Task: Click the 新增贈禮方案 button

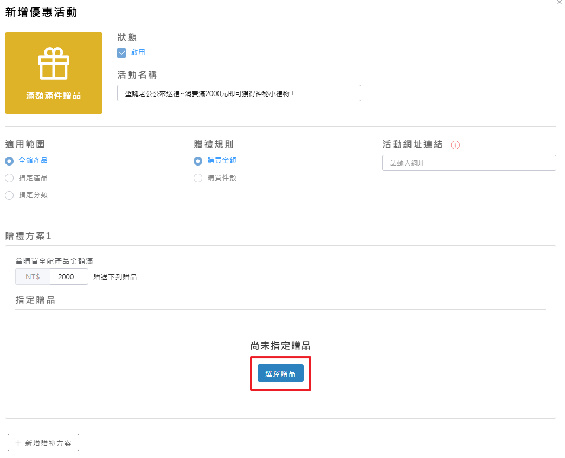Action: (x=43, y=443)
